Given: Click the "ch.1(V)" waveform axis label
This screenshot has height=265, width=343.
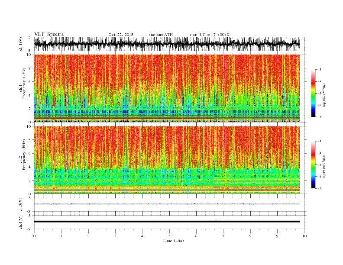Looking at the screenshot, I should point(21,44).
